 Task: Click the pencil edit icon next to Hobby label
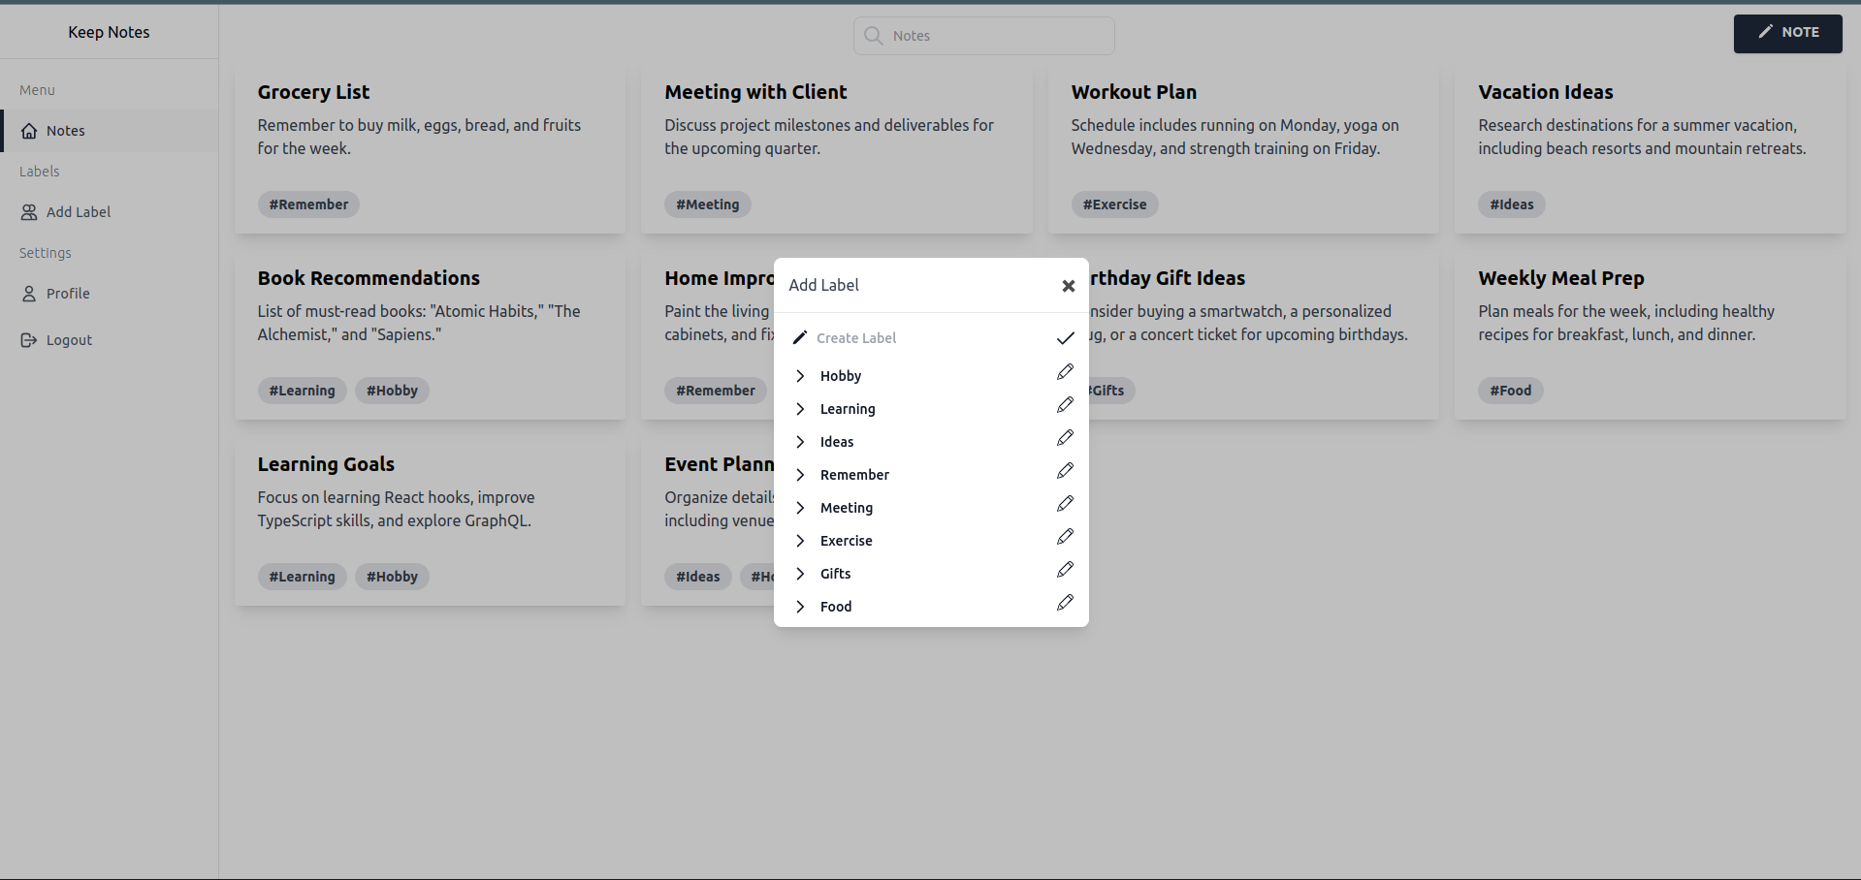pyautogui.click(x=1064, y=372)
